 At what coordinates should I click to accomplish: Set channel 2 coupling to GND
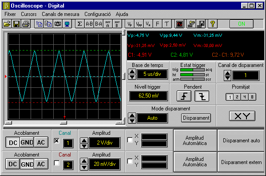[27, 164]
